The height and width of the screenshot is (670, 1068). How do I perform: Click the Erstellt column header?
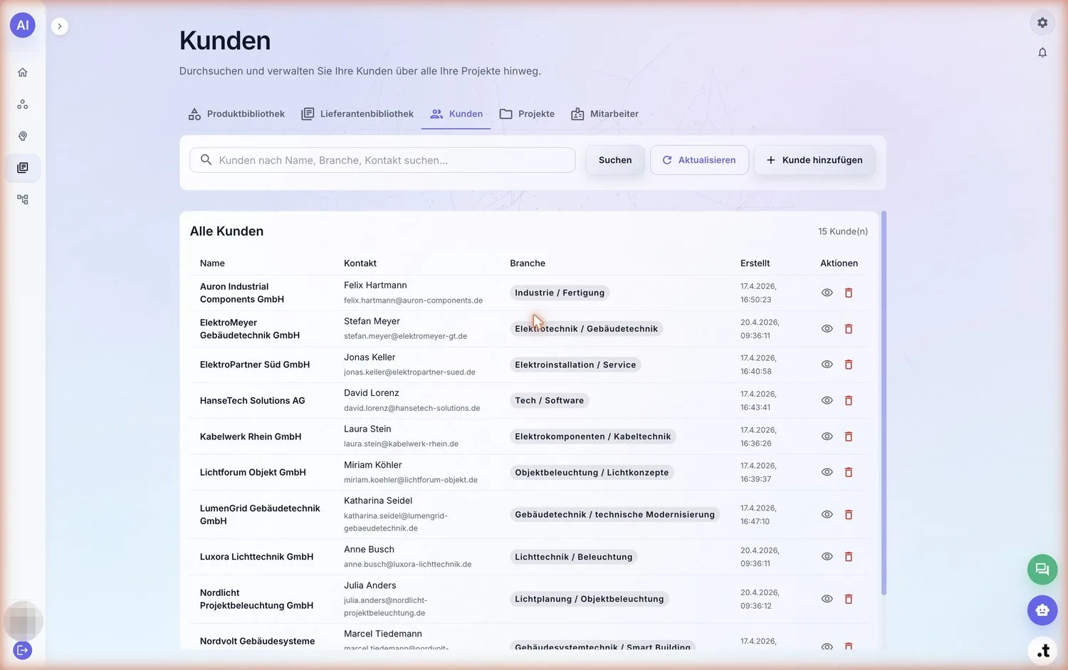pyautogui.click(x=755, y=263)
